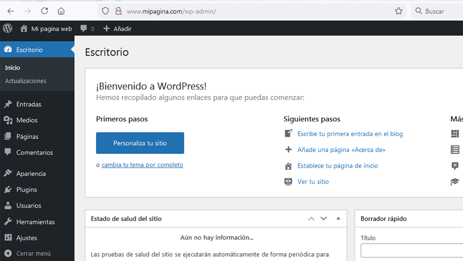
Task: Focus the Título field in Borrador rápido
Action: pyautogui.click(x=412, y=251)
